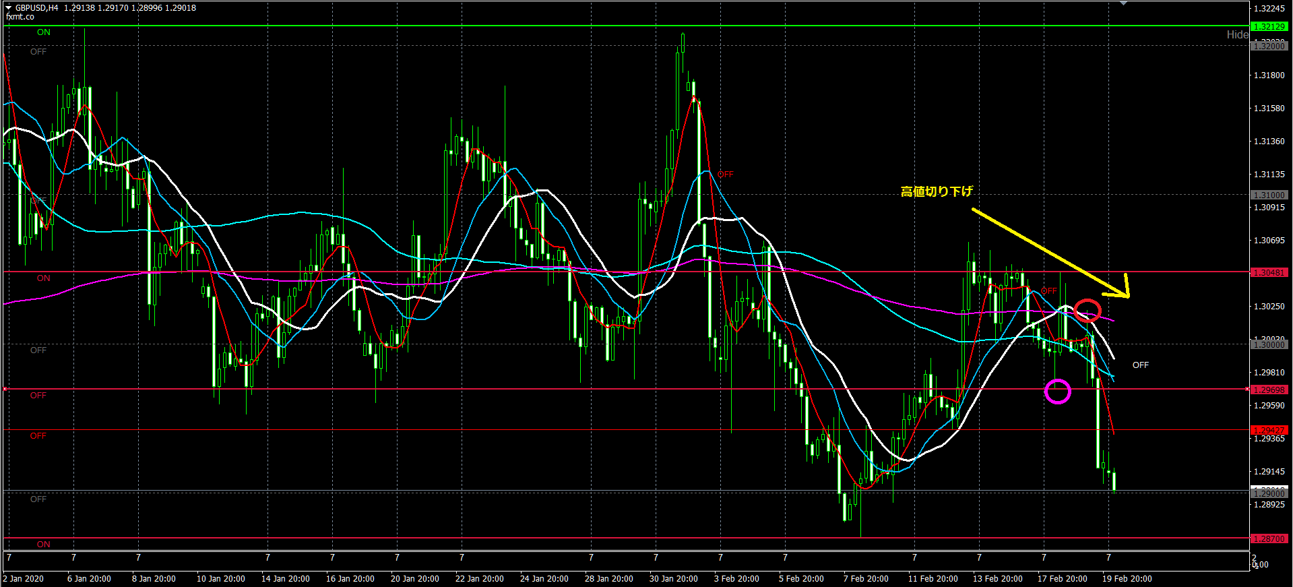Toggle the red OFF label on the 1.29698 line
1293x587 pixels.
click(x=38, y=396)
